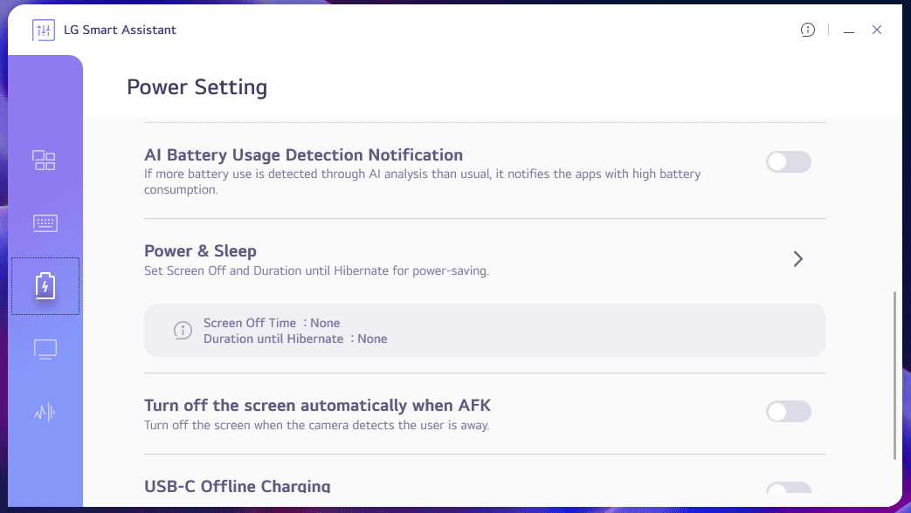Toggle AI Battery Usage Detection Notification switch
Image resolution: width=911 pixels, height=513 pixels.
coord(789,162)
